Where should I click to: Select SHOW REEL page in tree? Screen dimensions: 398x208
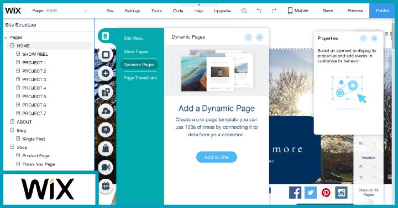[35, 54]
